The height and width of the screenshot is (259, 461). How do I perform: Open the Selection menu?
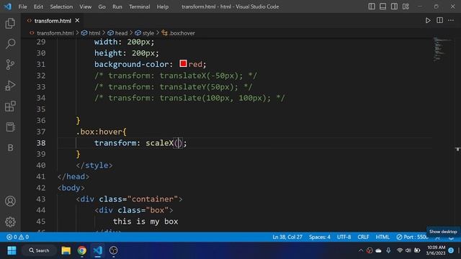(61, 6)
